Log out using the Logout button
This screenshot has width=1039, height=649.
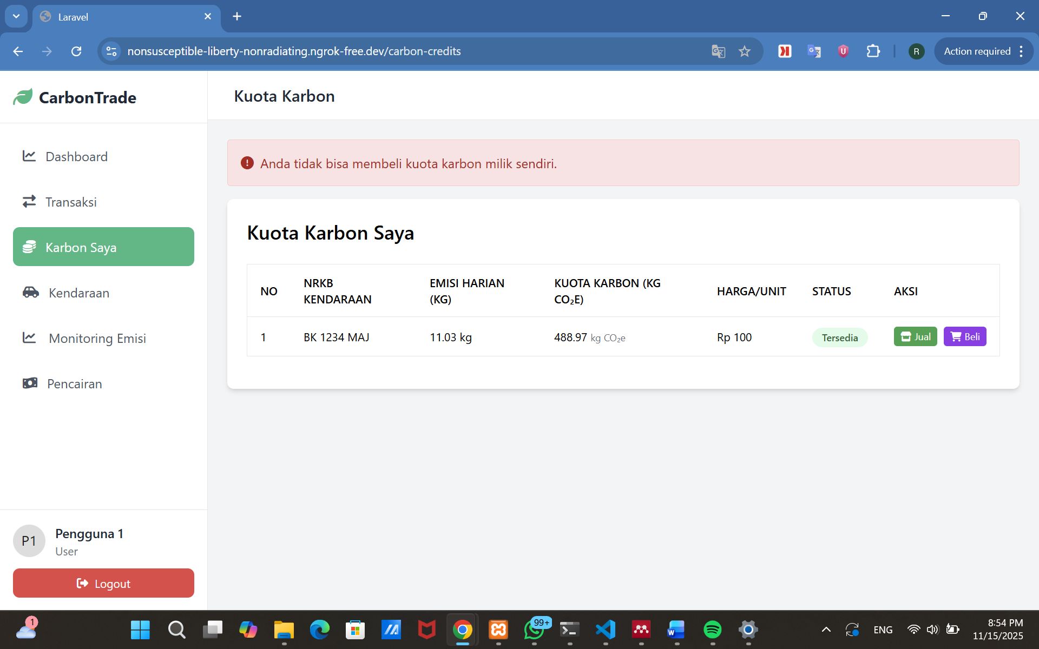click(103, 583)
